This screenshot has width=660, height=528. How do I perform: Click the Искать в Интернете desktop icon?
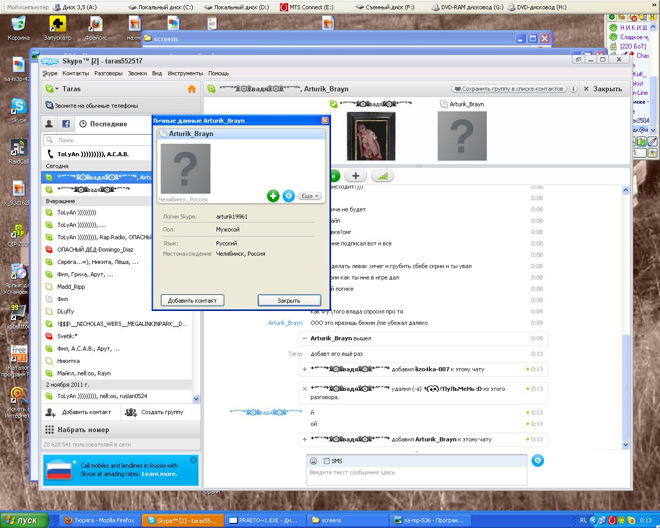[18, 402]
